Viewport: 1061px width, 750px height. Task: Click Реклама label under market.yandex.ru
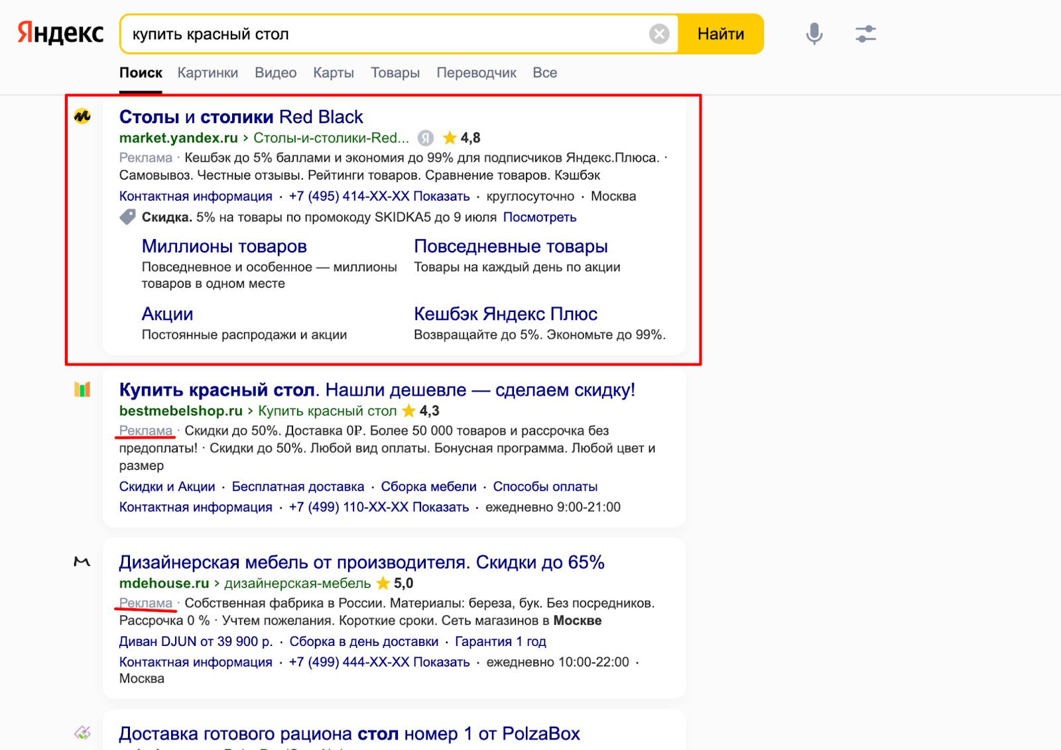(146, 158)
